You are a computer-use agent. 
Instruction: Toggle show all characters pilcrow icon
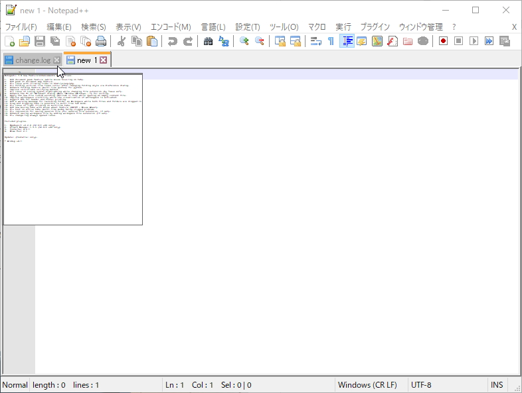pyautogui.click(x=331, y=41)
